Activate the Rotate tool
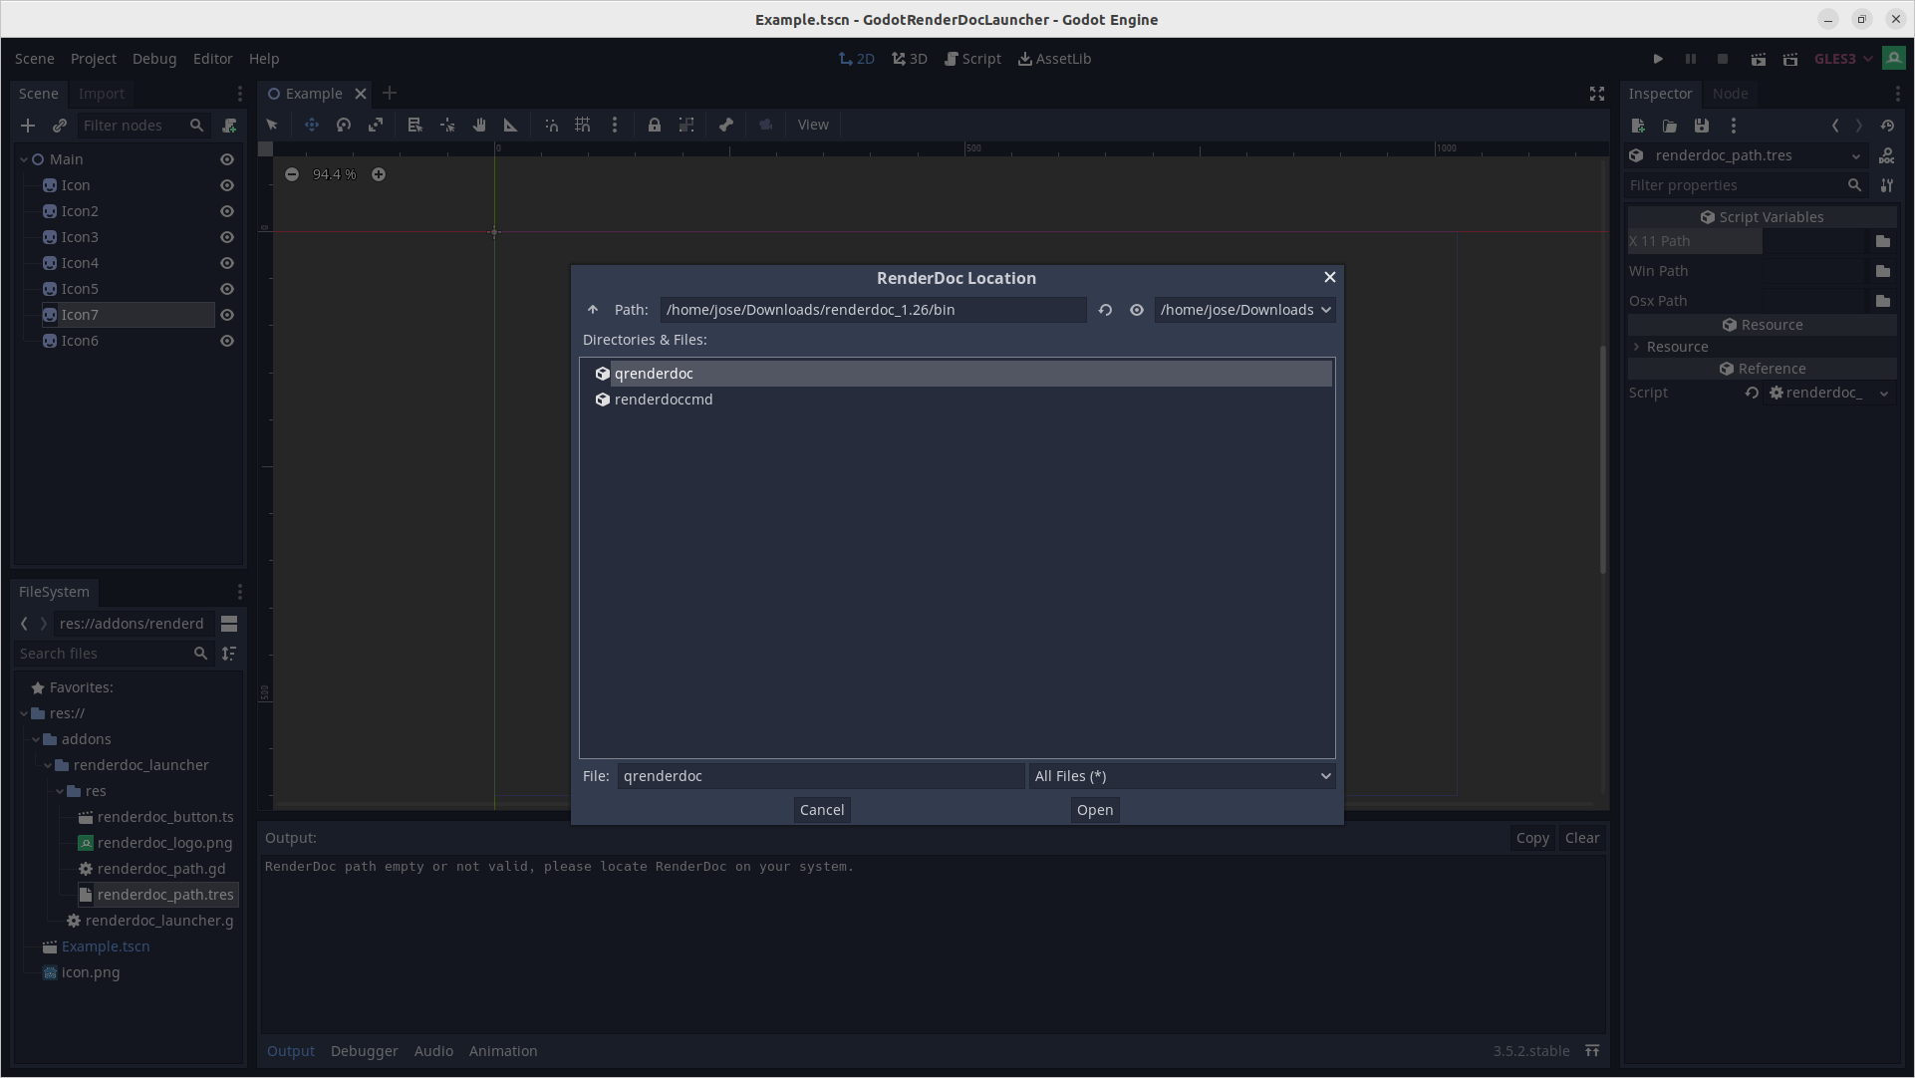This screenshot has height=1078, width=1915. [343, 125]
